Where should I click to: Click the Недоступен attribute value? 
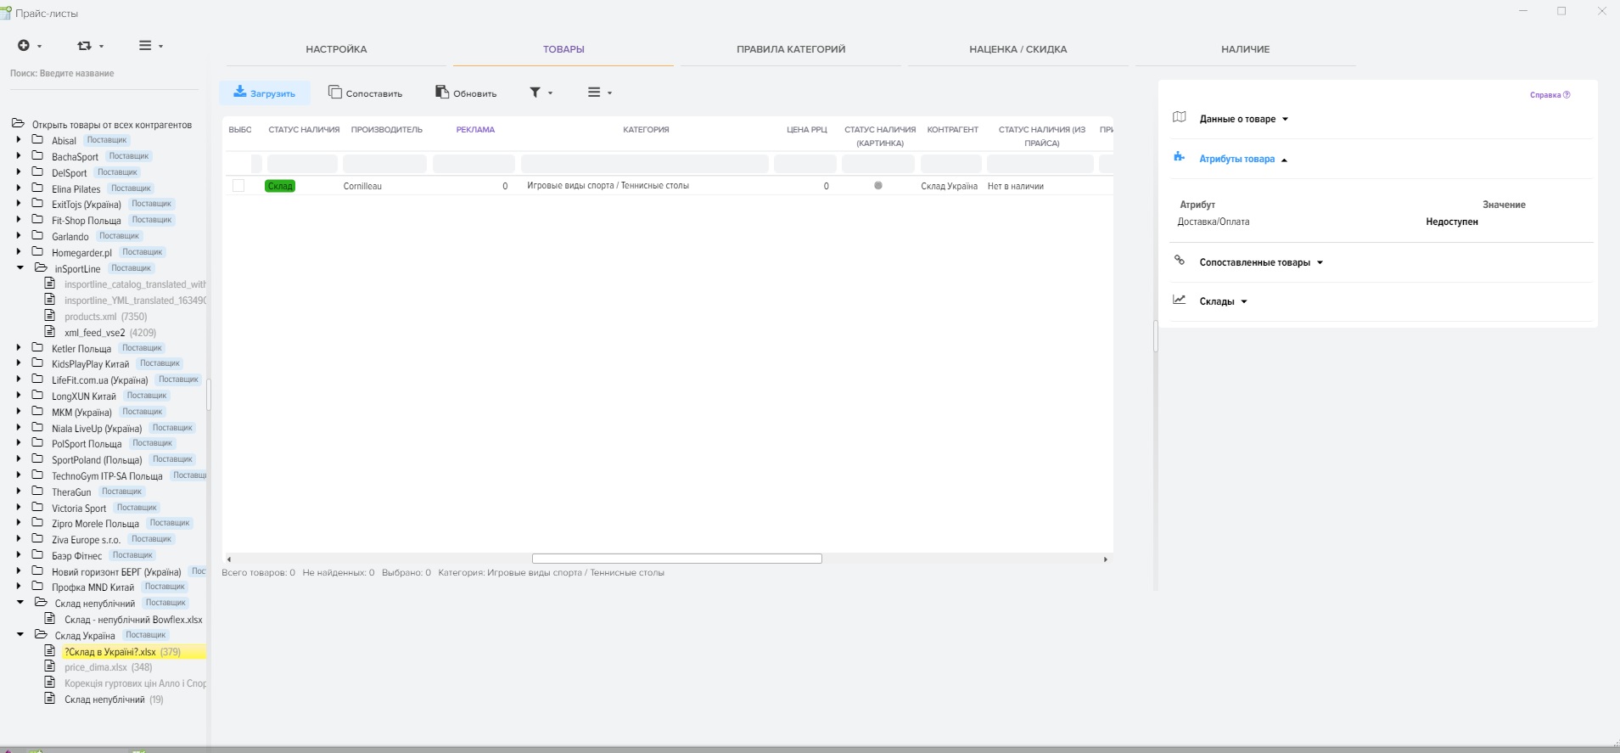click(1451, 222)
